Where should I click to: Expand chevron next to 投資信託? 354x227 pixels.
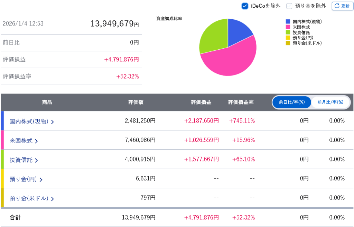point(36,160)
